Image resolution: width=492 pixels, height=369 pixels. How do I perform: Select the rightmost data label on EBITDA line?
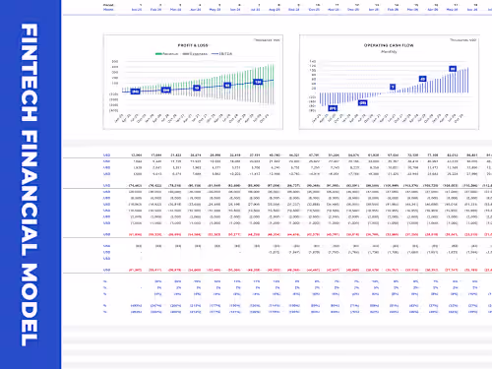coord(258,82)
